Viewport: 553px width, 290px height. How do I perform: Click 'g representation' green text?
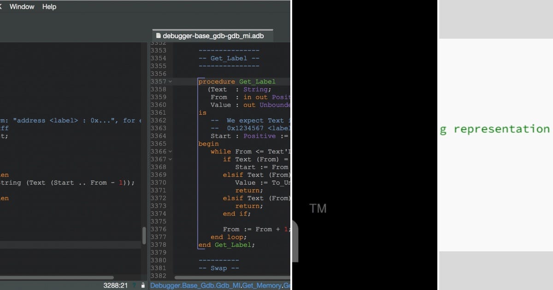[494, 129]
